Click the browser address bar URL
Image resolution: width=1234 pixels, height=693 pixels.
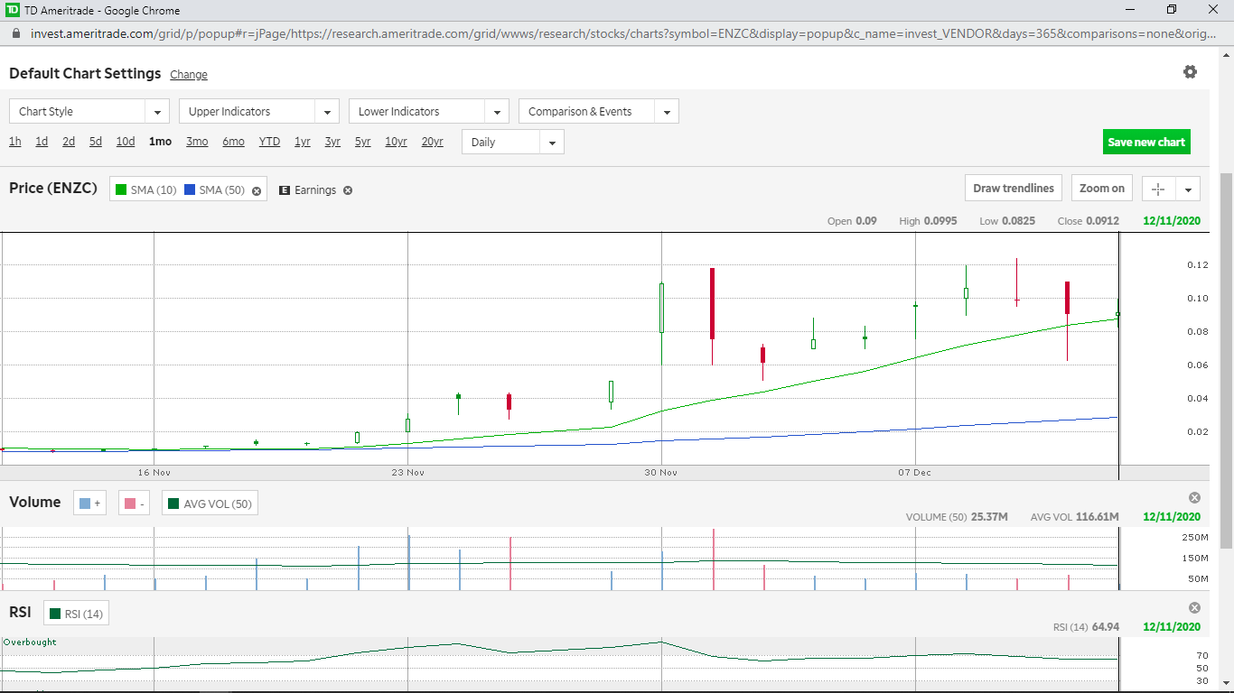click(x=623, y=33)
